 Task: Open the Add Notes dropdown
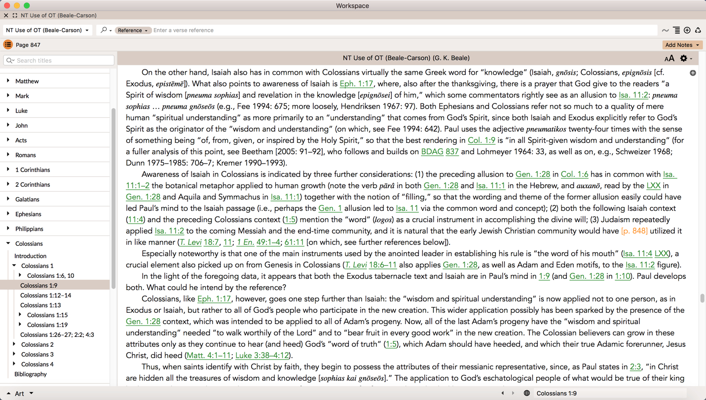(682, 45)
